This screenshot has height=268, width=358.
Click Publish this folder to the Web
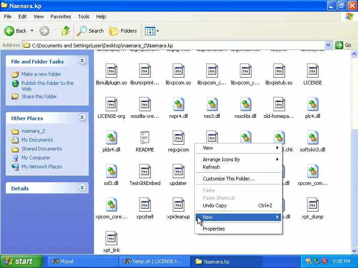click(47, 86)
